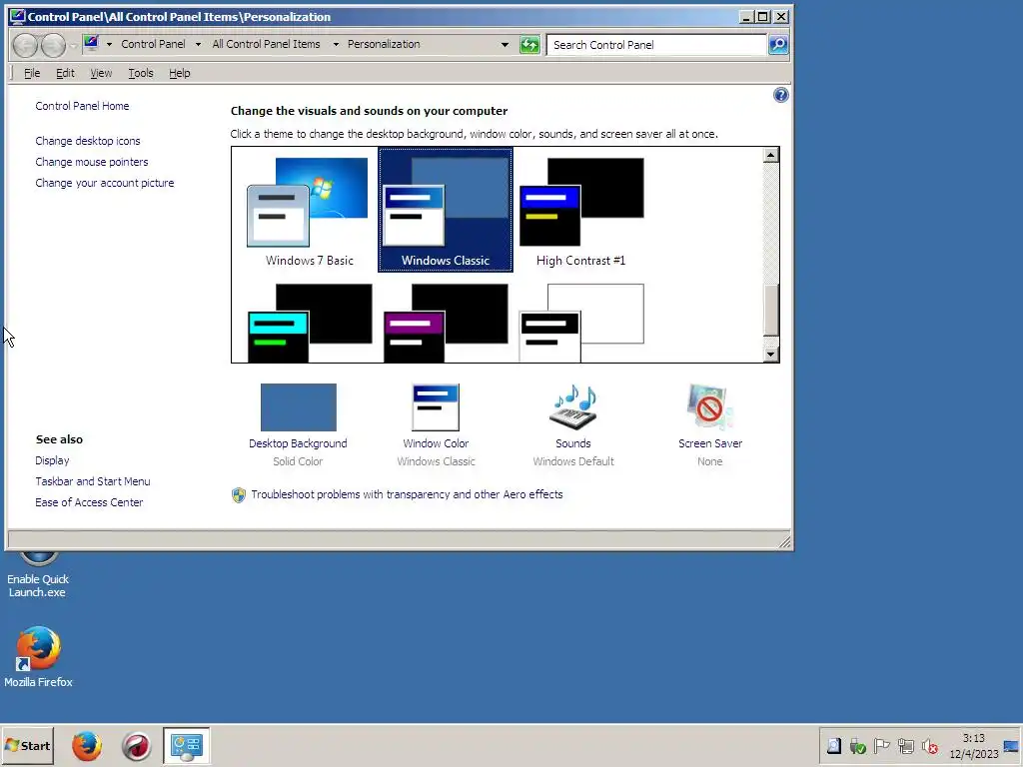1023x767 pixels.
Task: Open Change mouse pointers link
Action: (91, 162)
